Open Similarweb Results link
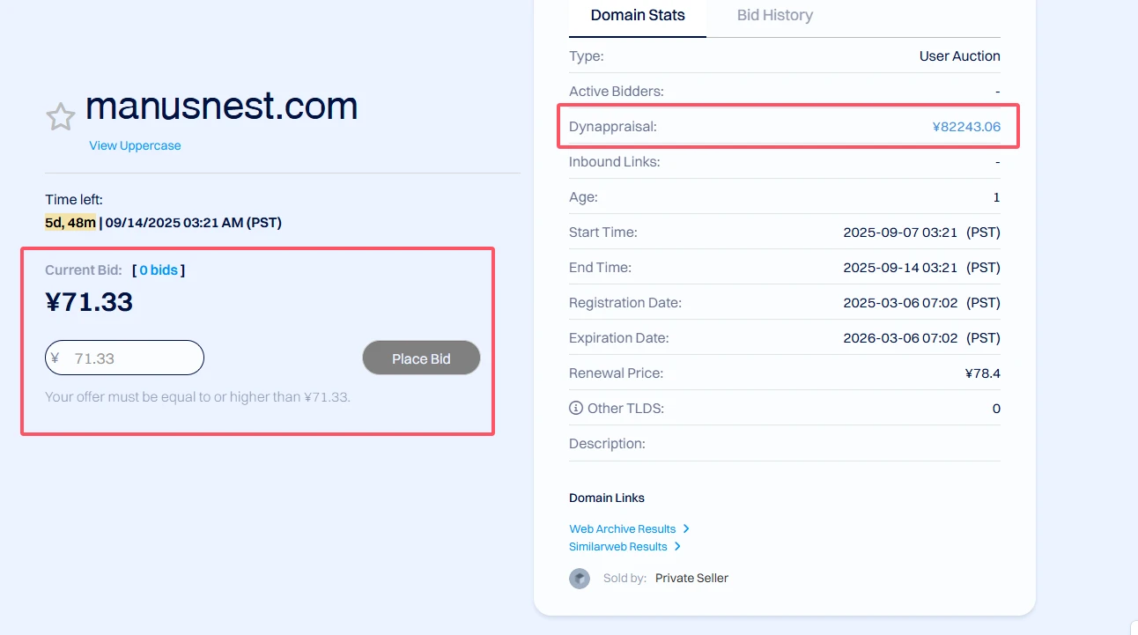 coord(617,546)
